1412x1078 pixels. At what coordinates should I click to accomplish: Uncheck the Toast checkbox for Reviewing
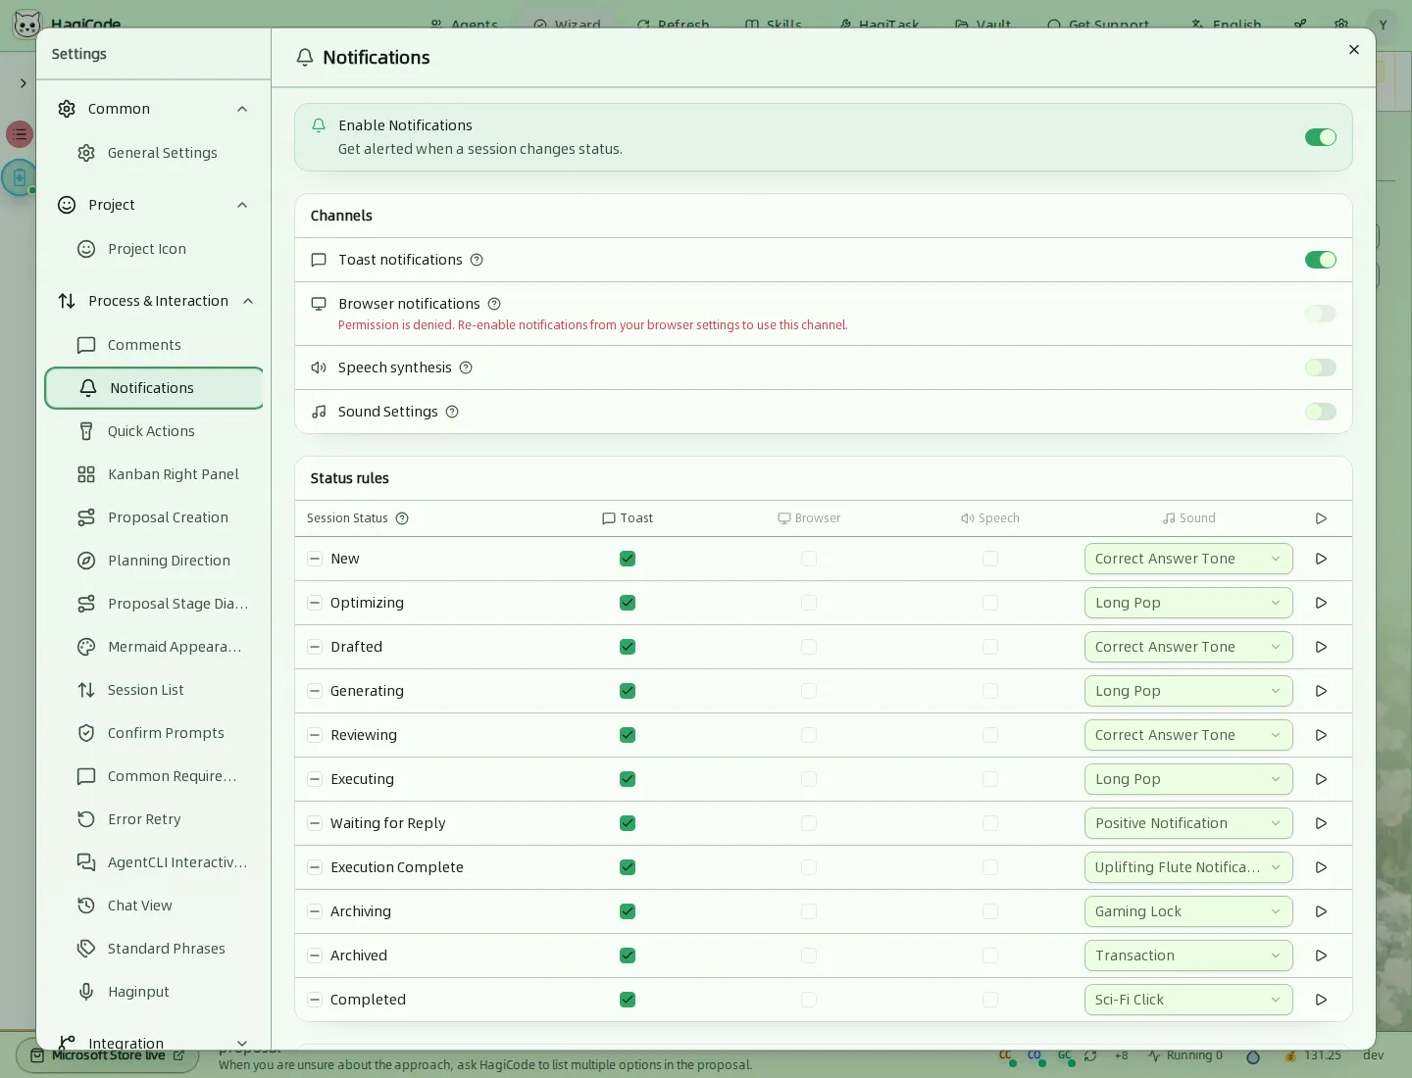[x=628, y=735]
